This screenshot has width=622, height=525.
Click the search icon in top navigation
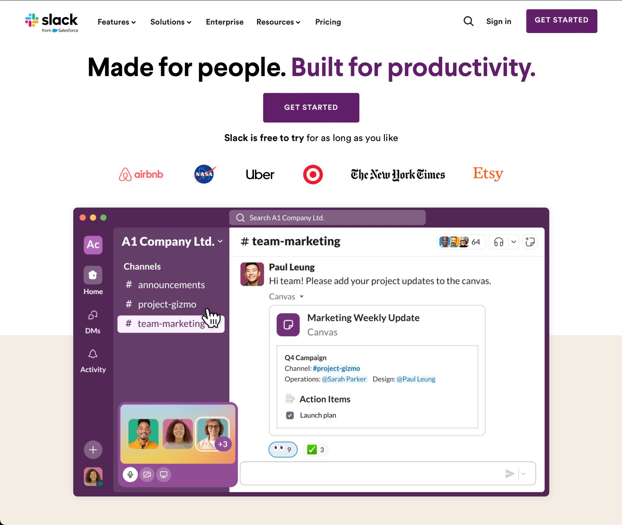click(x=468, y=21)
